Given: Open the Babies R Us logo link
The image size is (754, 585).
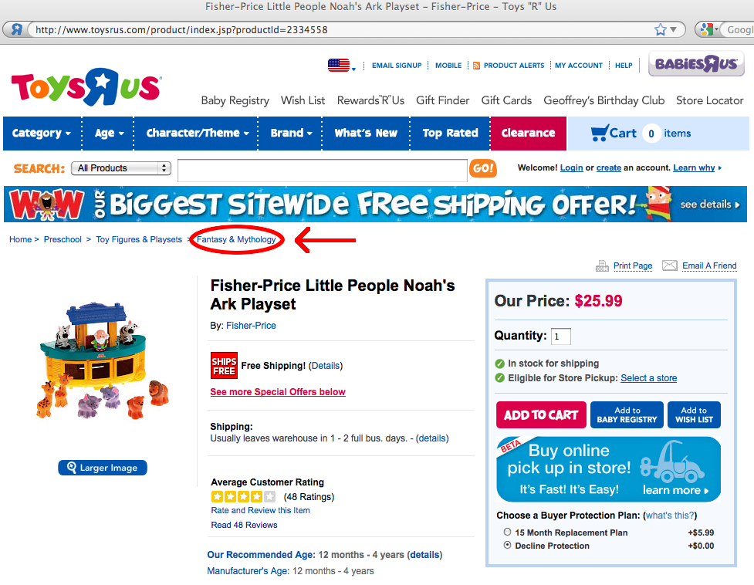Looking at the screenshot, I should point(696,64).
